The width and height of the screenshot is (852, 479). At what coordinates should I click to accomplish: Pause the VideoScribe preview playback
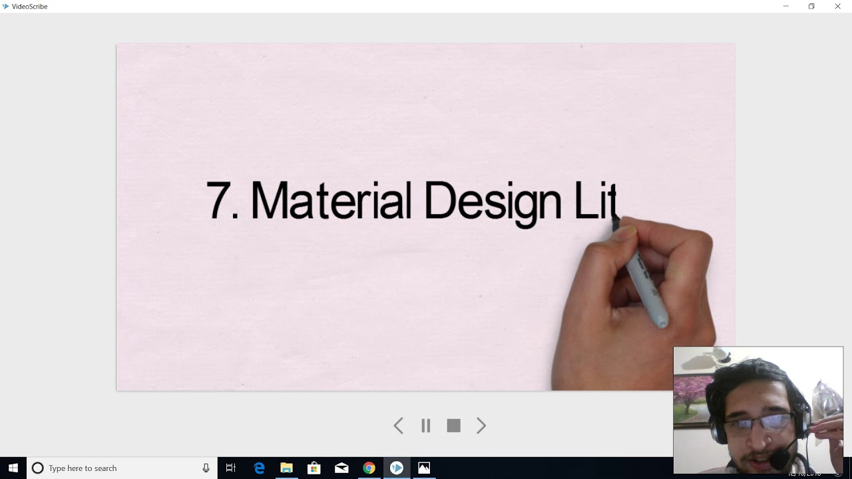tap(426, 426)
